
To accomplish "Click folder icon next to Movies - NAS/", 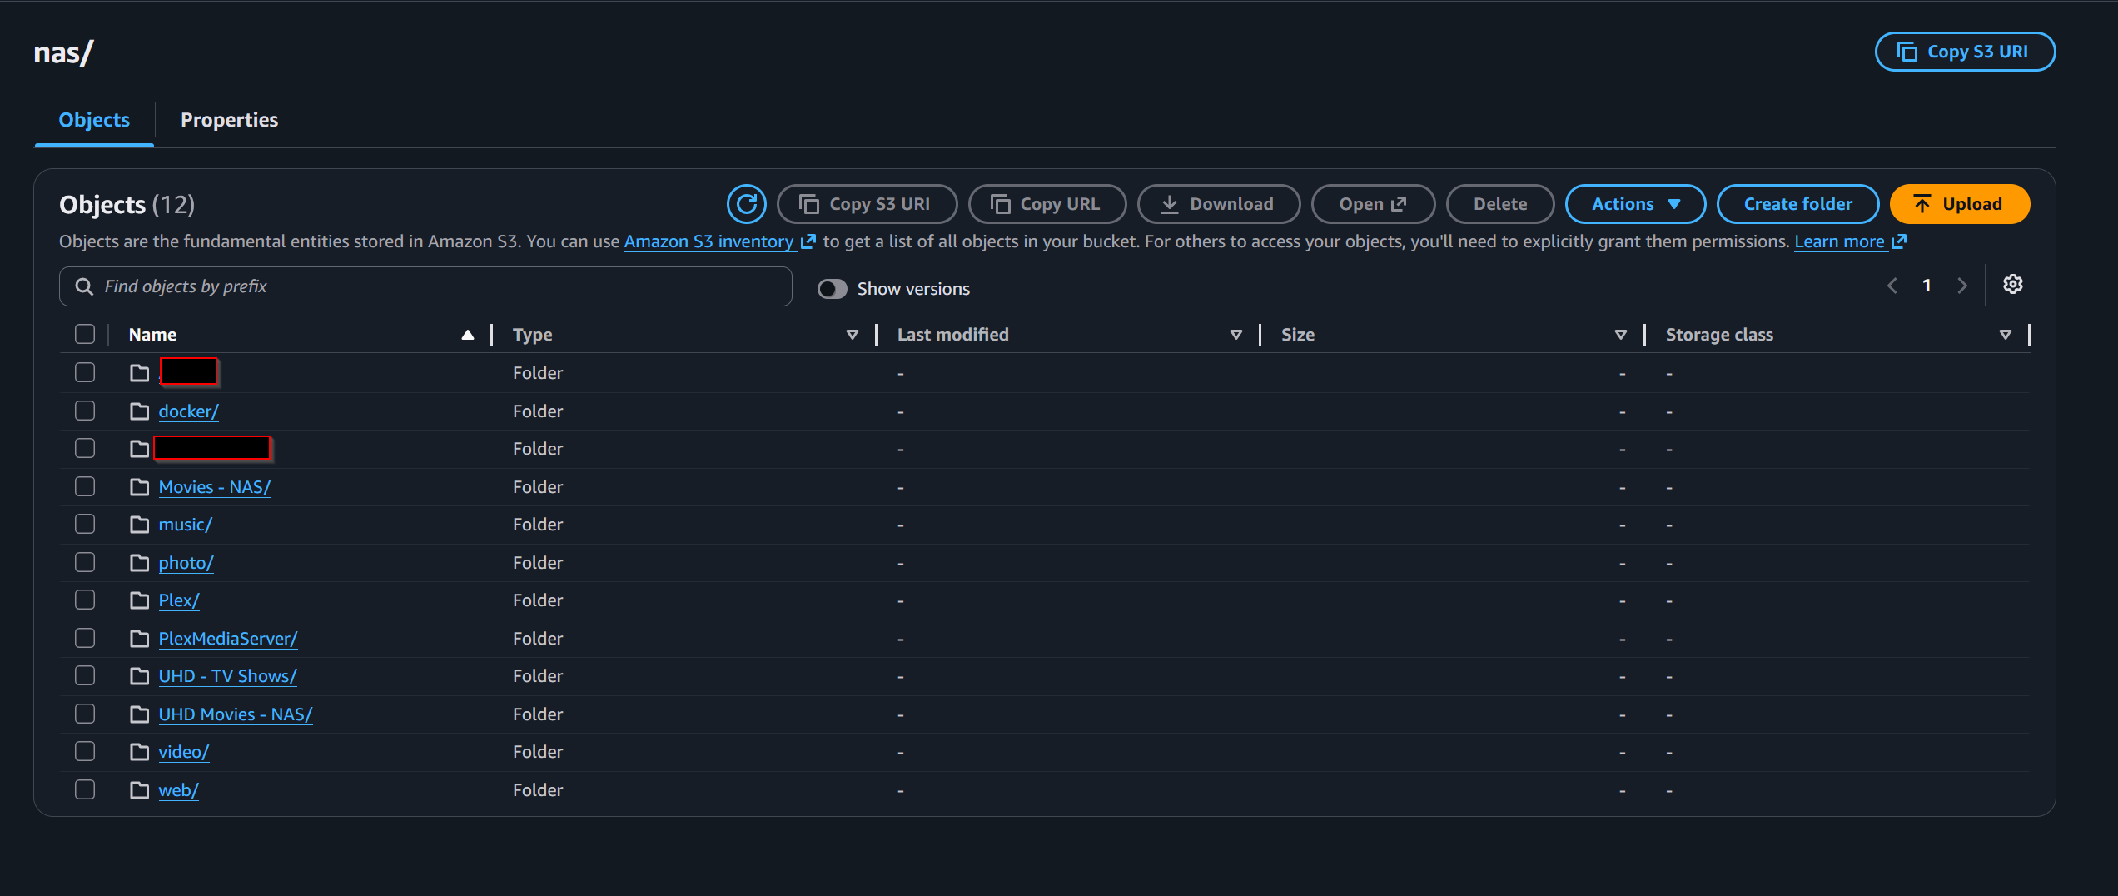I will click(139, 487).
